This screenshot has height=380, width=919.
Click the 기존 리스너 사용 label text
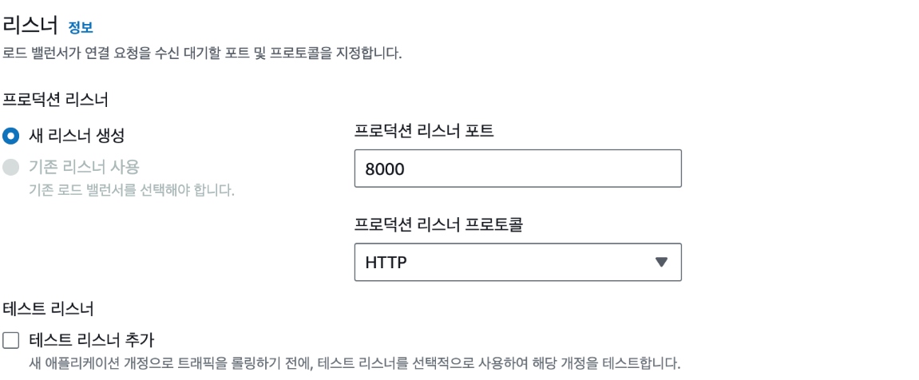coord(84,167)
